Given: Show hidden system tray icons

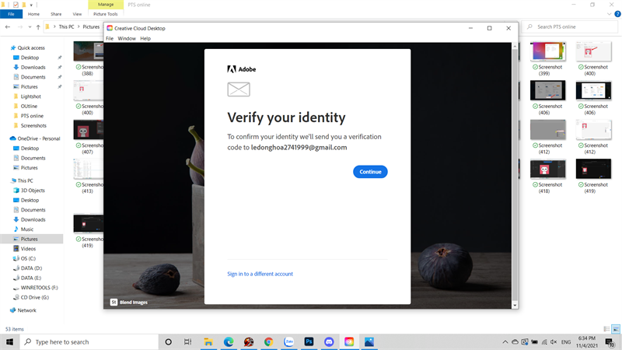Looking at the screenshot, I should pyautogui.click(x=505, y=341).
